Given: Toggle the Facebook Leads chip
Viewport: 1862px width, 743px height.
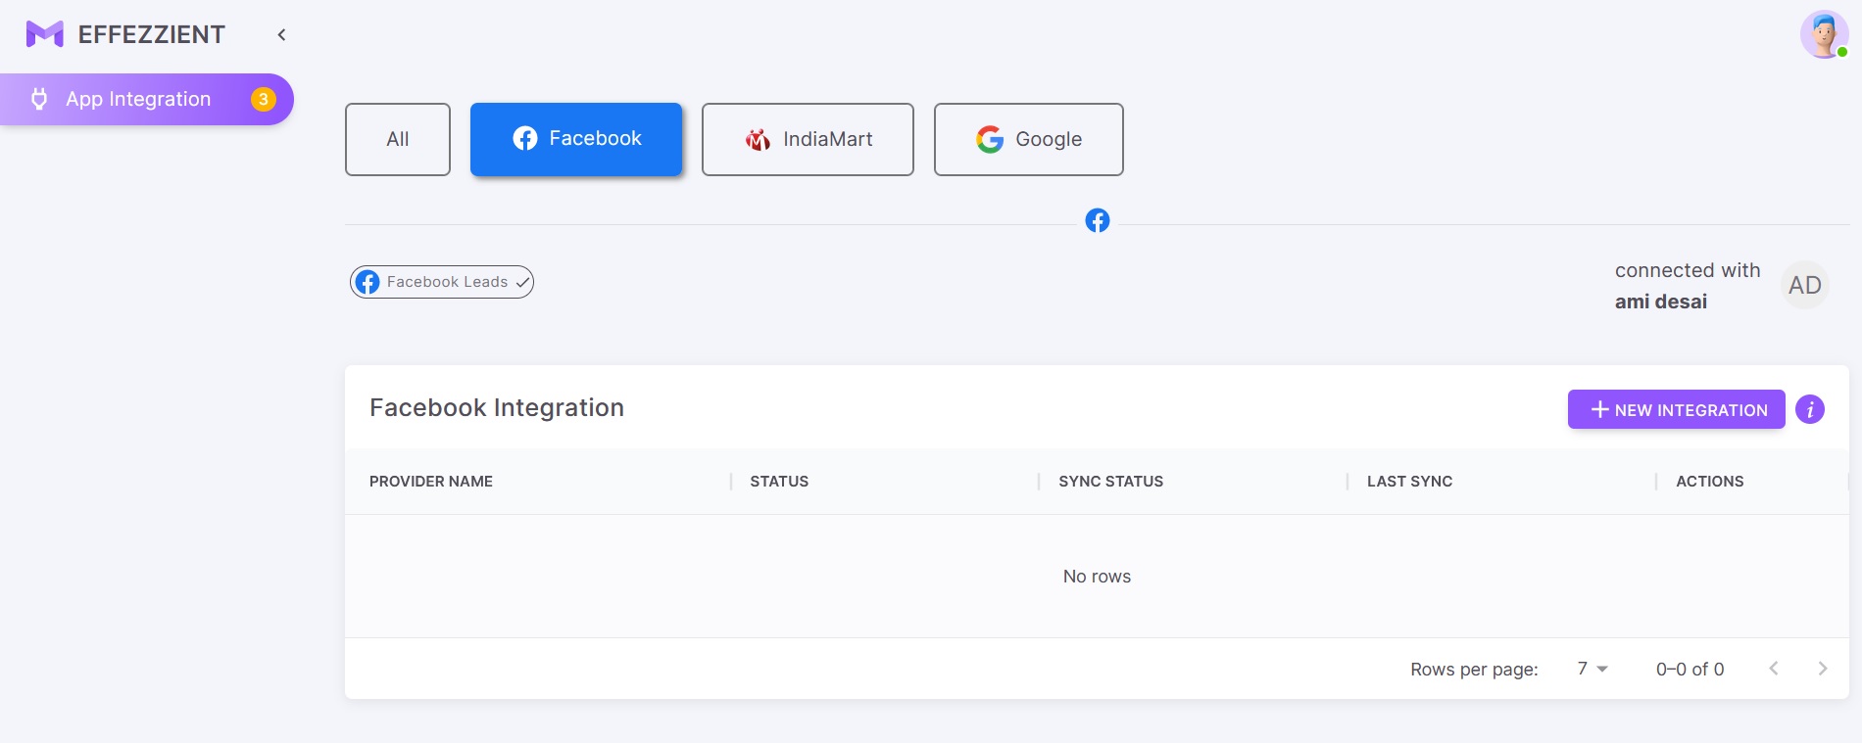Looking at the screenshot, I should click(442, 282).
